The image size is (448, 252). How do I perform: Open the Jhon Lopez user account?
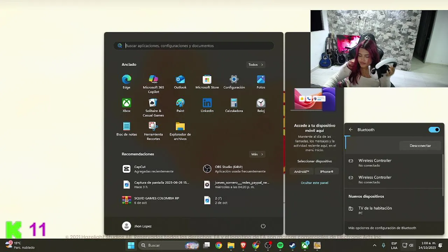137,226
